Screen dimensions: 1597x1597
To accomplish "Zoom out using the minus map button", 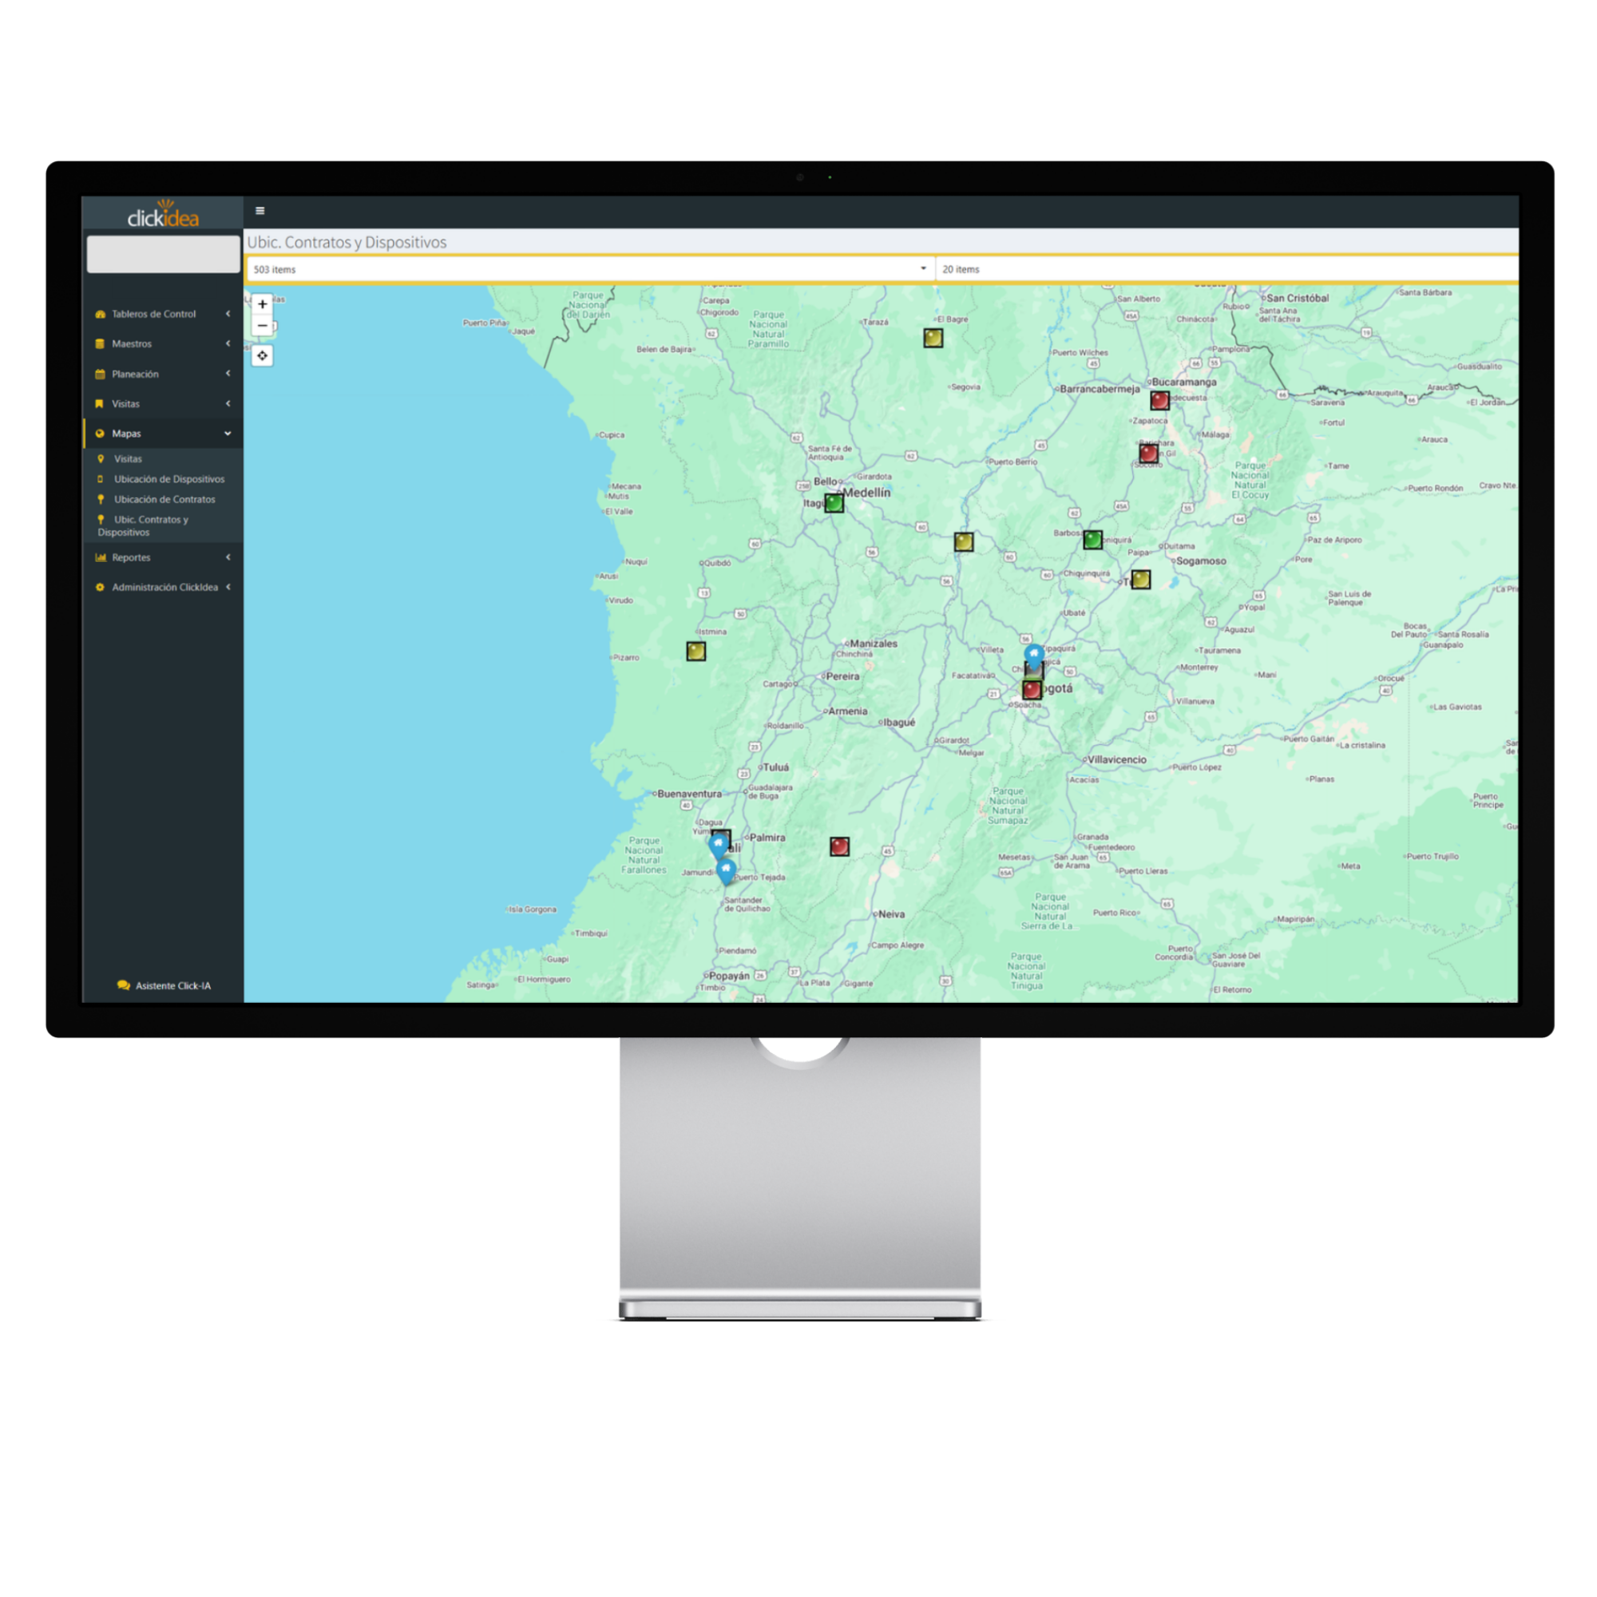I will point(262,326).
